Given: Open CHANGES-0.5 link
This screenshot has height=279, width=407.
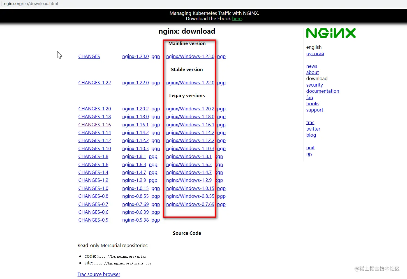Looking at the screenshot, I should coord(93,220).
